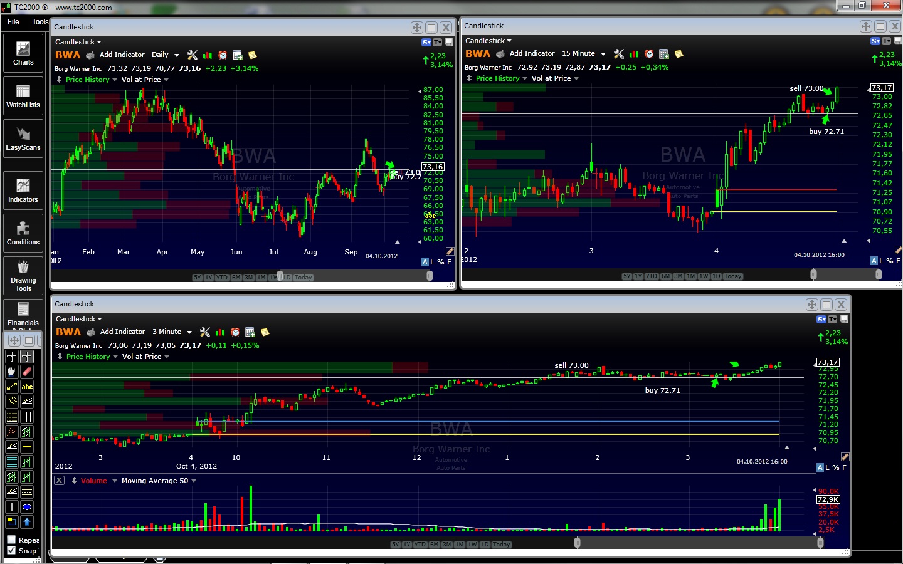This screenshot has width=903, height=564.
Task: Select the abc text drawing tool
Action: coord(27,387)
